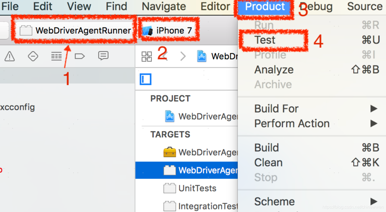386x212 pixels.
Task: Click the related items grid icon
Action: click(147, 56)
